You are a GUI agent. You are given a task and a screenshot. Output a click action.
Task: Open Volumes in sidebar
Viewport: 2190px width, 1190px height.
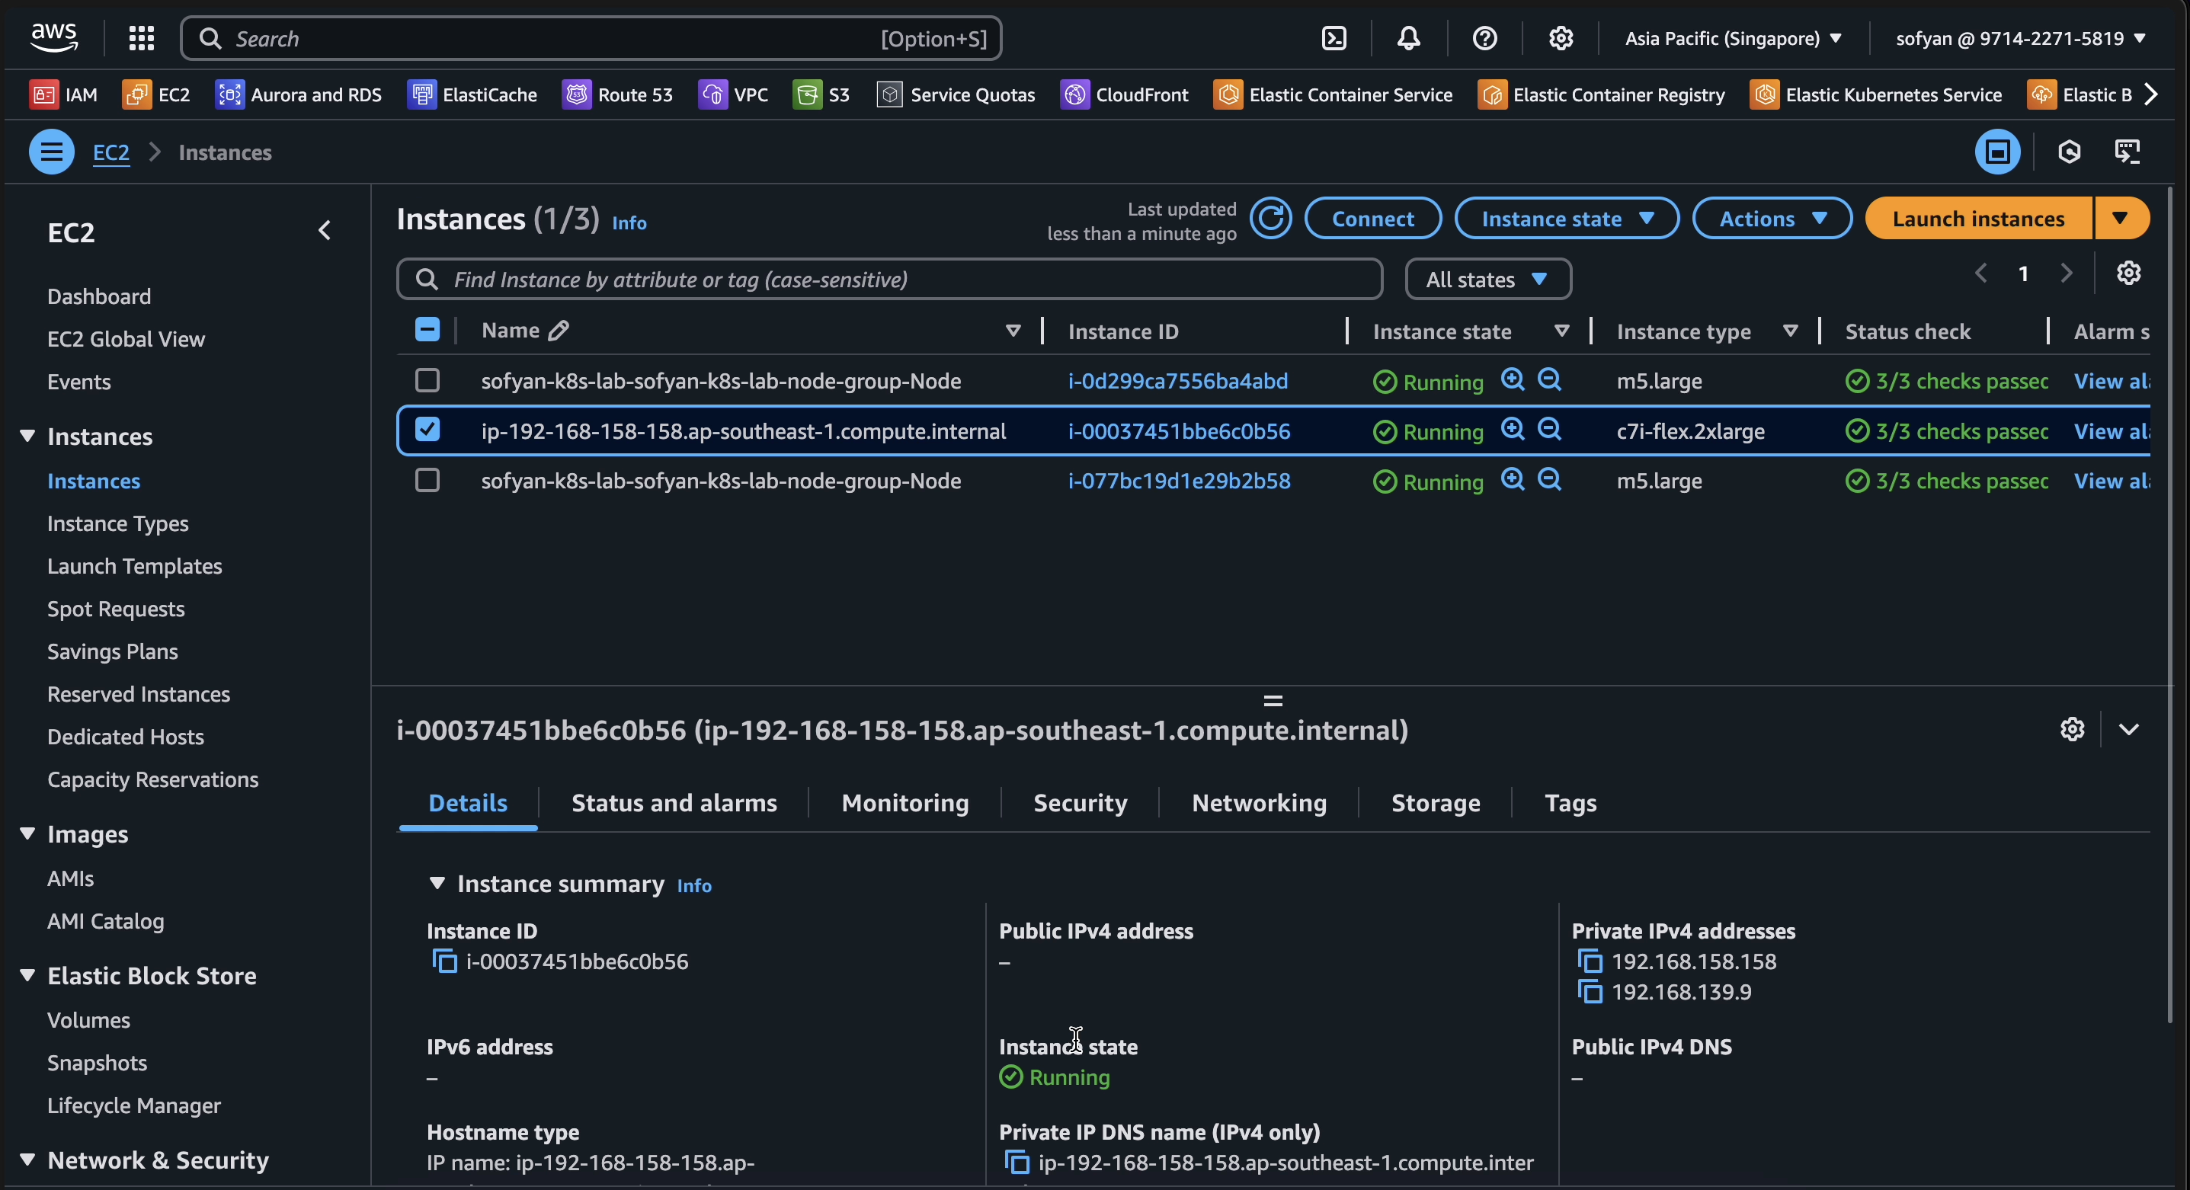click(88, 1020)
